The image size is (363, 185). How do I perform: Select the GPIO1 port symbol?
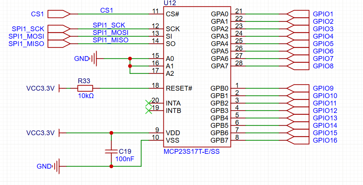tap(298, 14)
